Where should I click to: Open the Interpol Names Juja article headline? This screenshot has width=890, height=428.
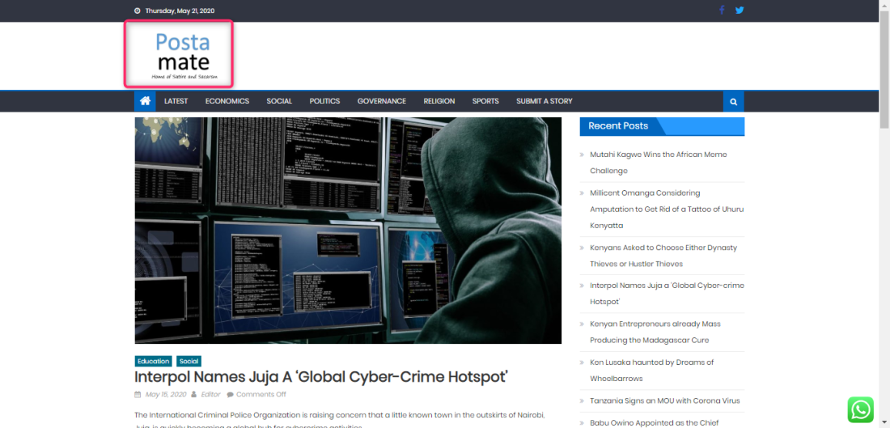[x=320, y=376]
